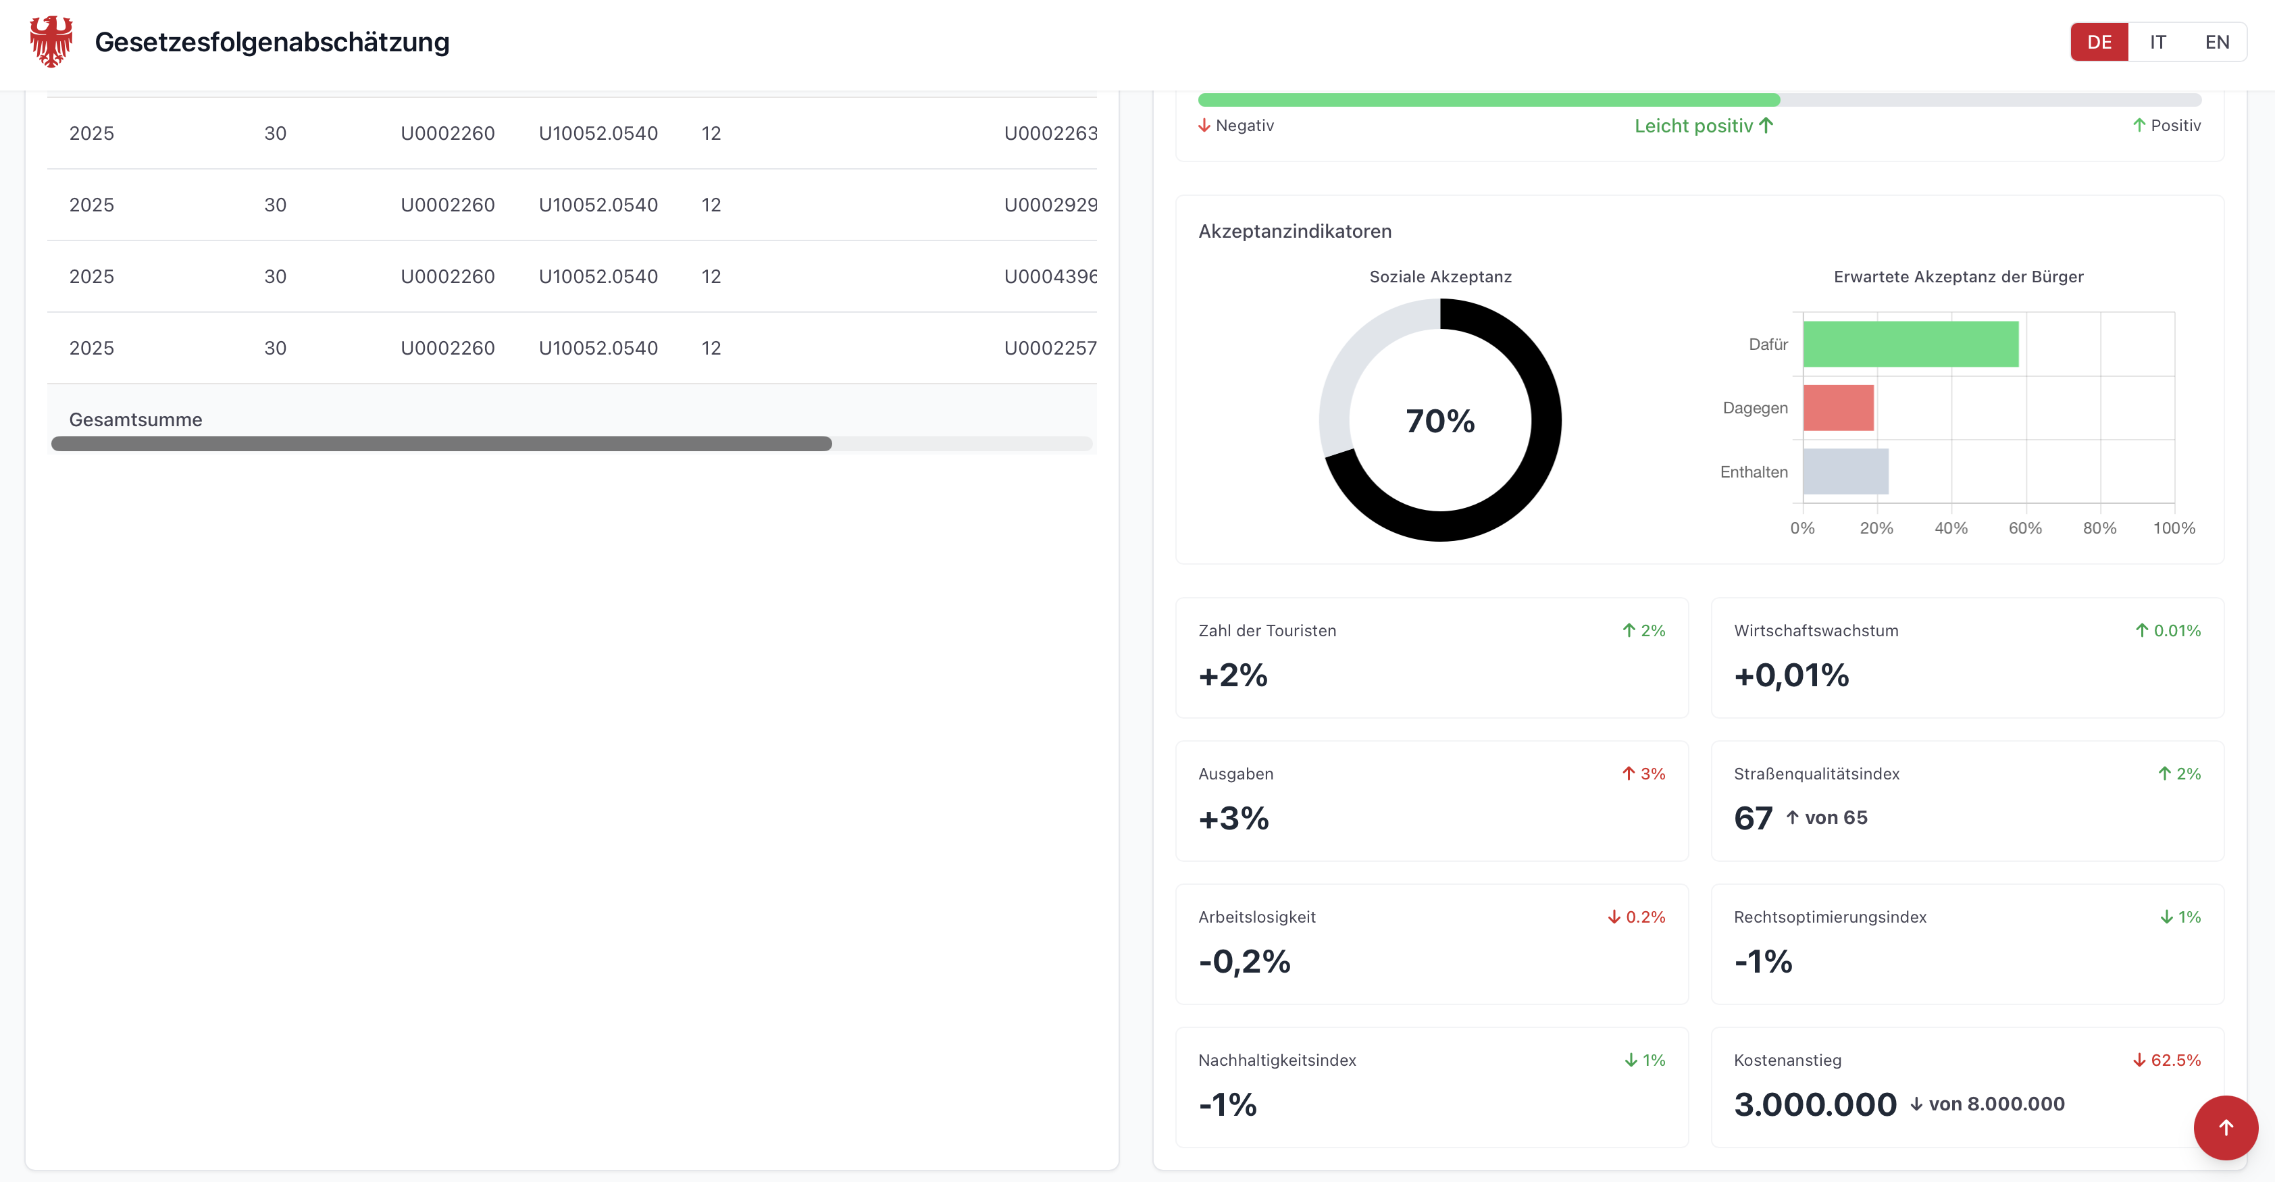Click the Gesetzesfolgenabschätzung page title
The width and height of the screenshot is (2275, 1182).
coord(272,41)
